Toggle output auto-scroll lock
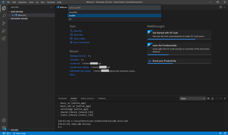 (x=213, y=99)
